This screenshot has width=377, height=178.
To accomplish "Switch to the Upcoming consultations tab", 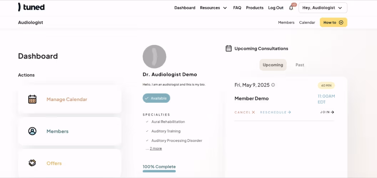I will [x=273, y=65].
